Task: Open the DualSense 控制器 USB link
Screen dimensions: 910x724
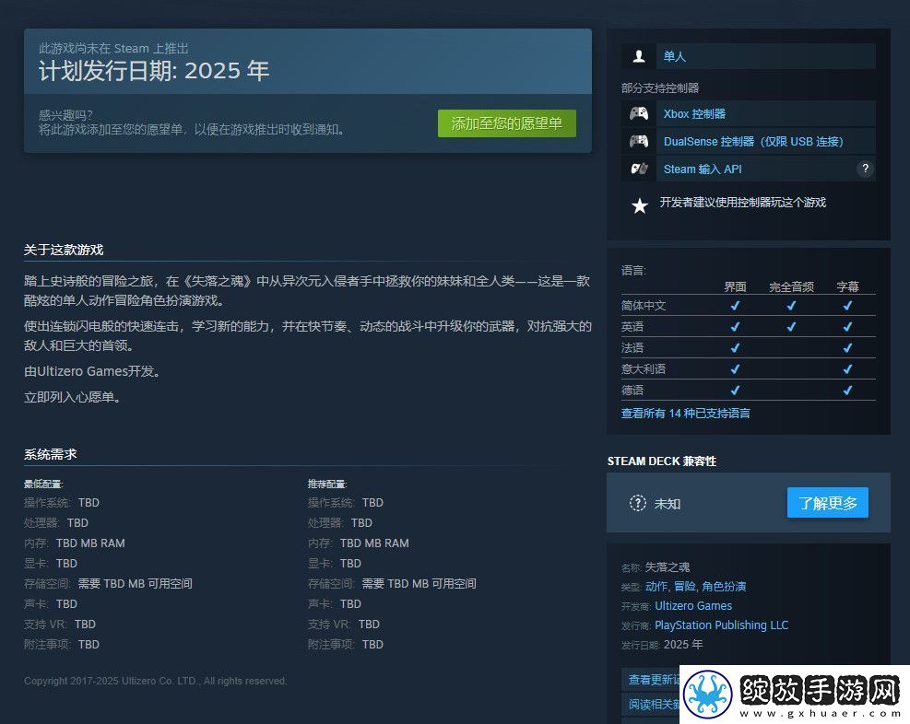Action: [753, 142]
